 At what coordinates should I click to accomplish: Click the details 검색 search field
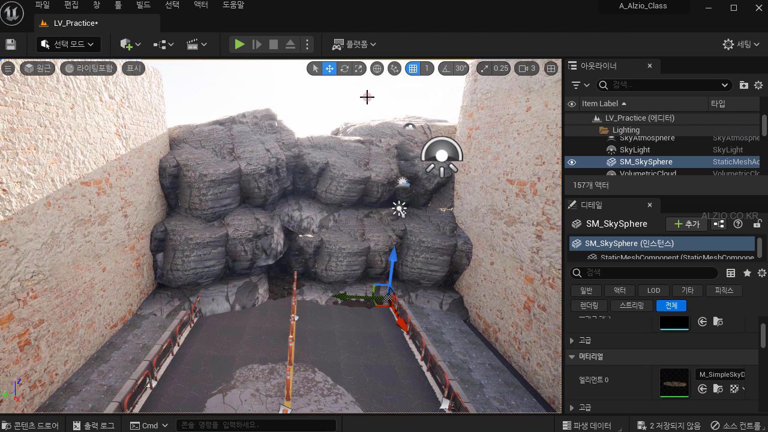click(x=644, y=272)
